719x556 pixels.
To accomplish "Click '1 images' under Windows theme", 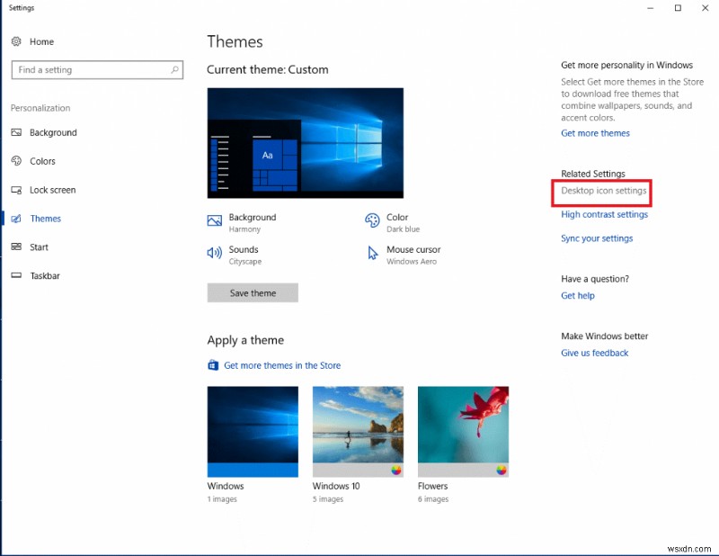I will click(x=222, y=499).
